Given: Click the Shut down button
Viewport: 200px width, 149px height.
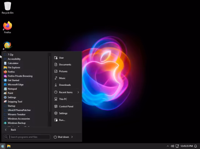Looking at the screenshot, I should tap(61, 137).
